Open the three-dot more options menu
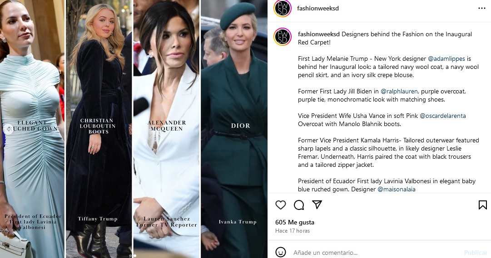 (482, 9)
